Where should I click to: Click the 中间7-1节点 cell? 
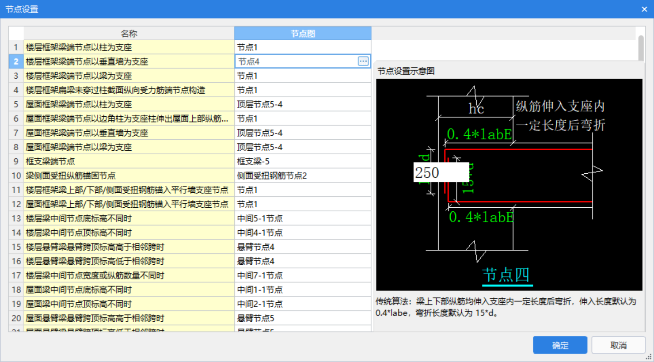pyautogui.click(x=303, y=276)
